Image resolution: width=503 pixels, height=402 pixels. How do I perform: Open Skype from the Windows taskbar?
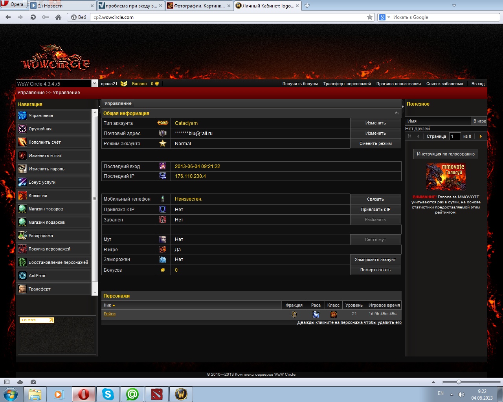(108, 394)
